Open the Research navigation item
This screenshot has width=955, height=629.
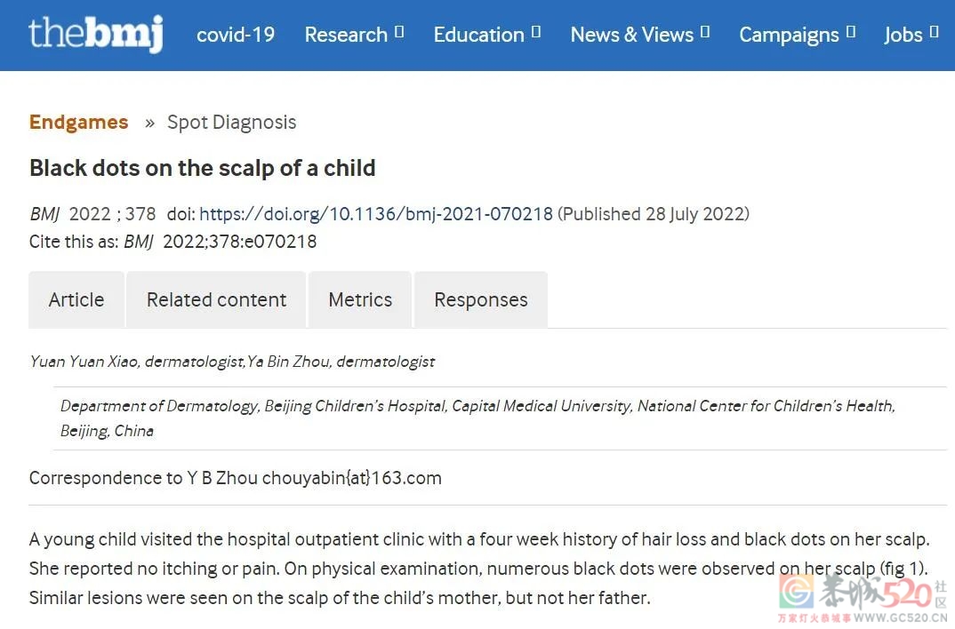pos(346,35)
